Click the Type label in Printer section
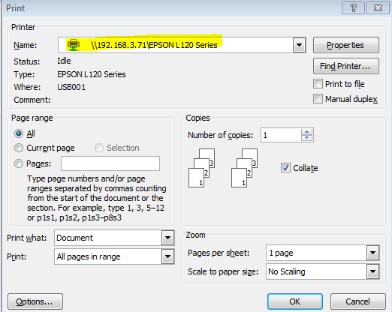This screenshot has height=312, width=392. click(24, 74)
